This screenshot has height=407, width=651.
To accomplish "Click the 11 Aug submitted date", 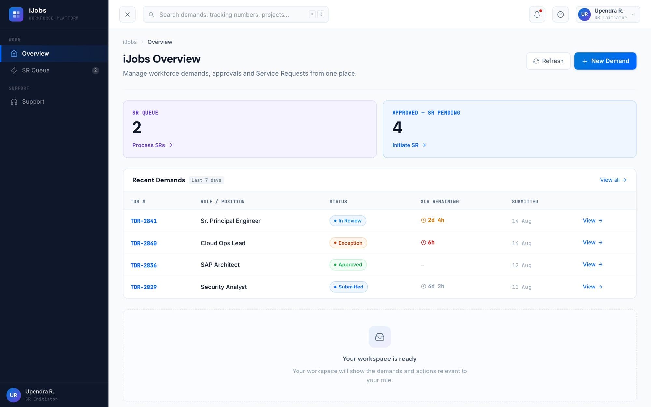I will tap(521, 287).
